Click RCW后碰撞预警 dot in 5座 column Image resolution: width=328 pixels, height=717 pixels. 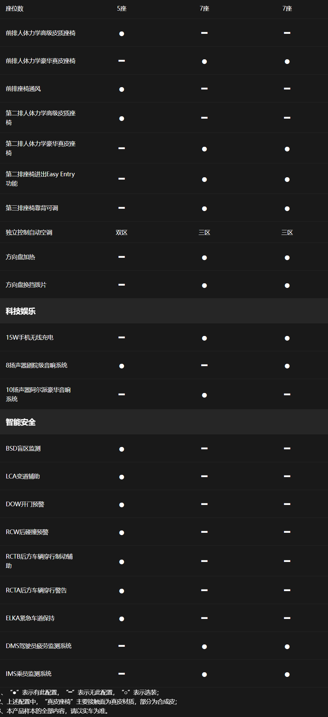pos(121,533)
